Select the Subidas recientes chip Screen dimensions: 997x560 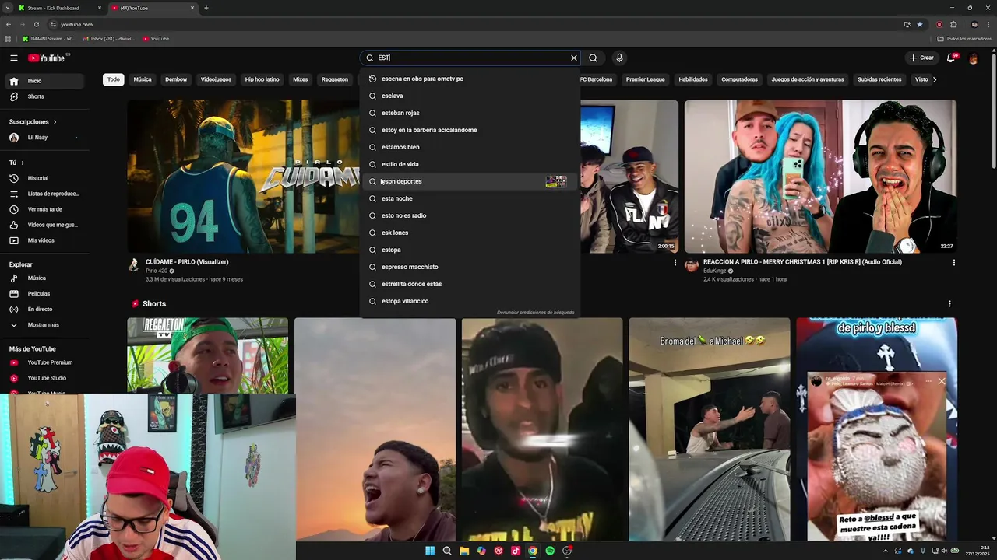(x=879, y=79)
